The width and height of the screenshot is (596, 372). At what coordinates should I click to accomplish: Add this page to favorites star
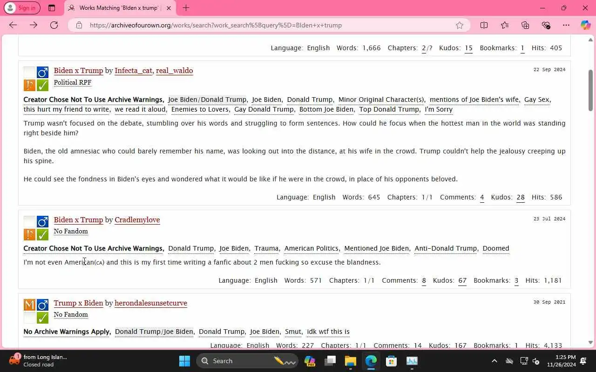coord(460,25)
